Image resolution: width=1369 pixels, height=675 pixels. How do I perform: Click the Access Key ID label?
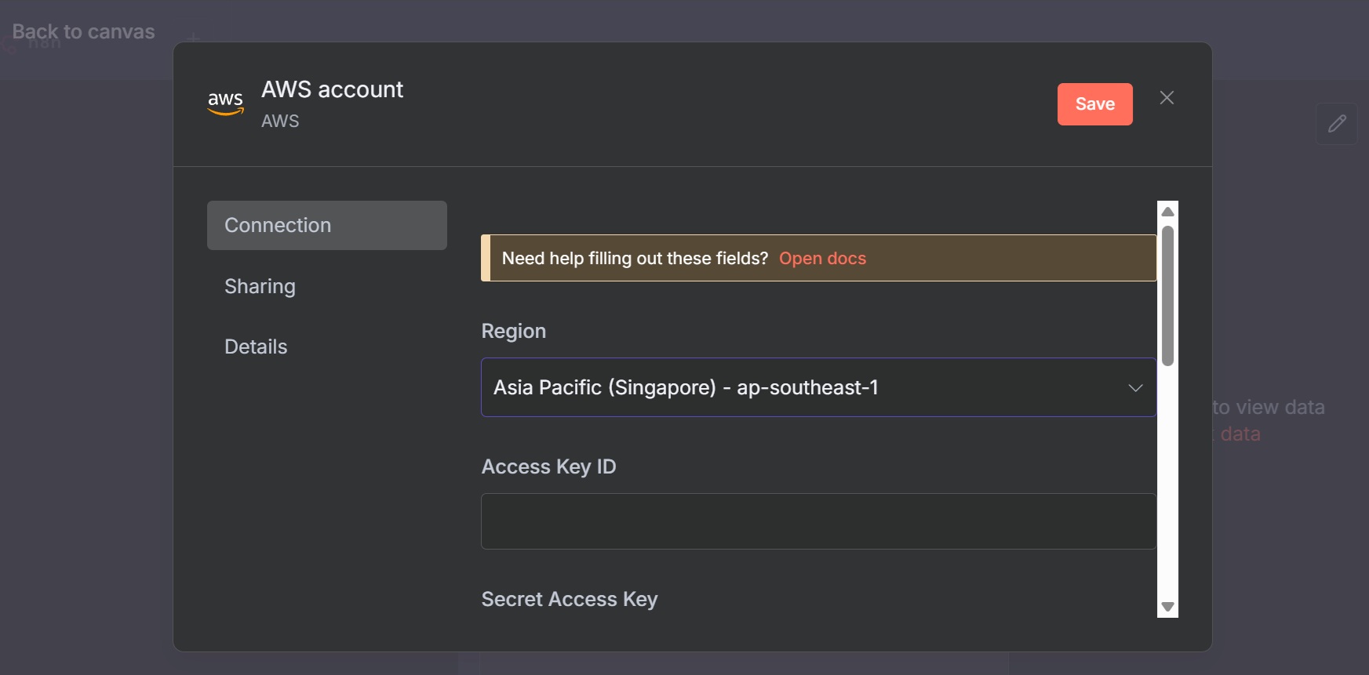548,467
